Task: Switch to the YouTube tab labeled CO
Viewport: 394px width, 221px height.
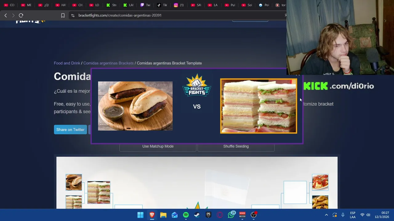Action: pyautogui.click(x=9, y=5)
